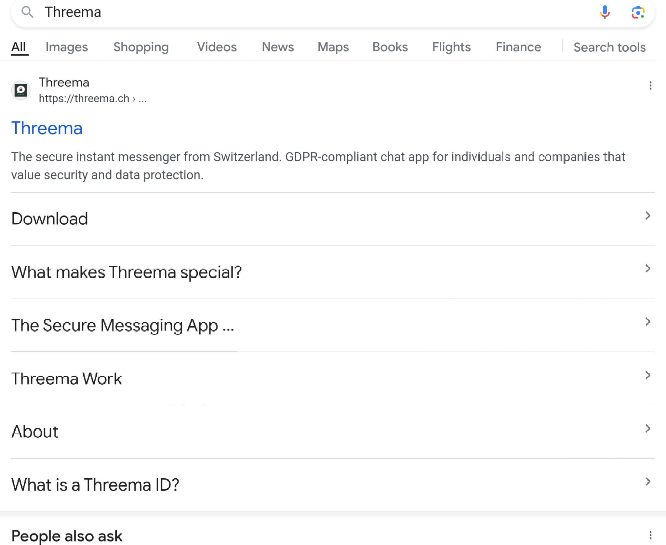Viewport: 666px width, 545px height.
Task: Switch to the Images tab
Action: (67, 47)
